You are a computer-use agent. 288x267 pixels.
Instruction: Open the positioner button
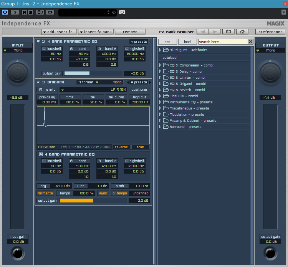click(x=139, y=90)
